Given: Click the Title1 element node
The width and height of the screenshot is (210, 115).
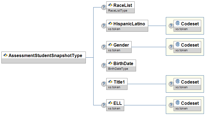Looking at the screenshot, I should [117, 84].
